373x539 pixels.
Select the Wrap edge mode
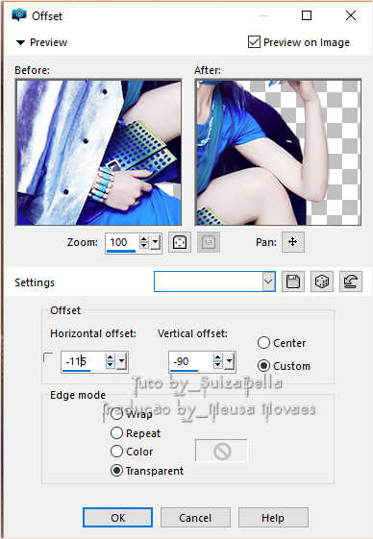(x=116, y=414)
